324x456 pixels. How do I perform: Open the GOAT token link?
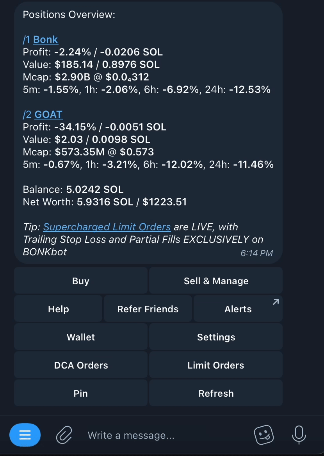point(48,115)
